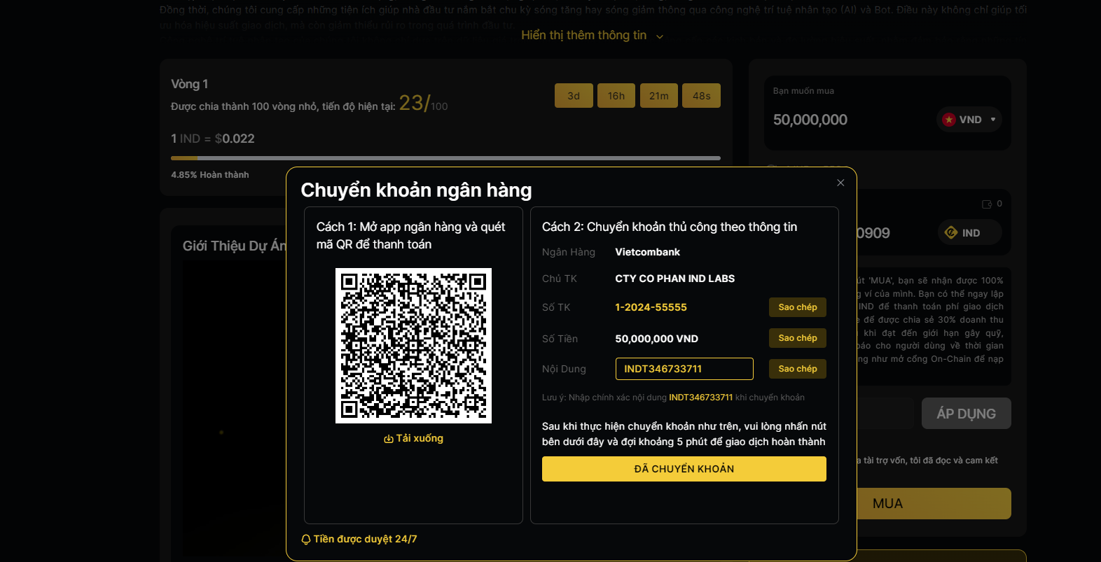1101x562 pixels.
Task: Close the bank transfer dialog
Action: click(840, 183)
